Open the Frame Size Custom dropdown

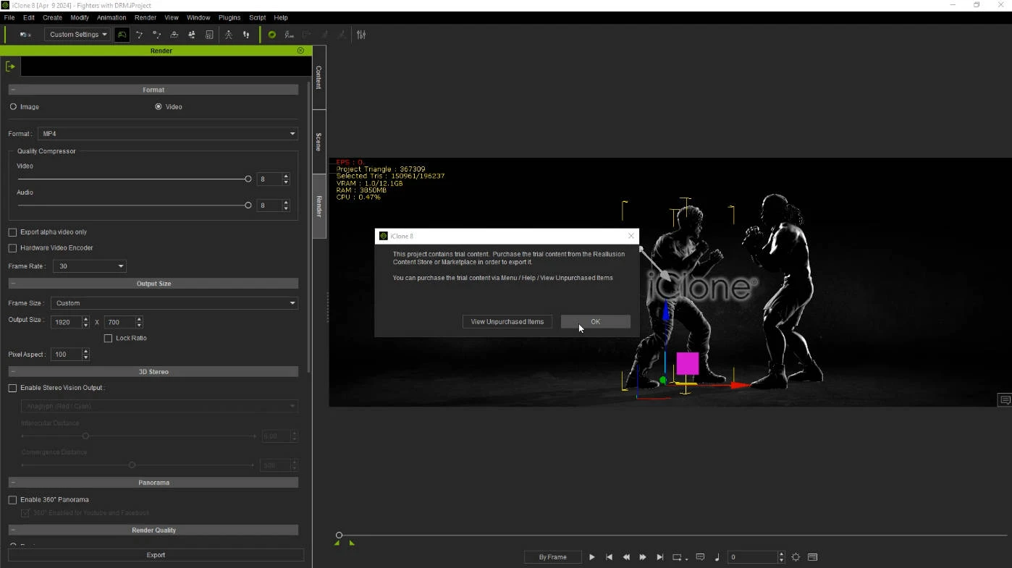click(x=174, y=303)
